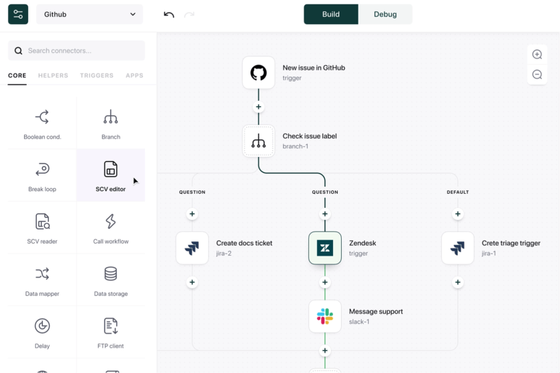Pick the Data storage connector
560x373 pixels.
pos(111,280)
